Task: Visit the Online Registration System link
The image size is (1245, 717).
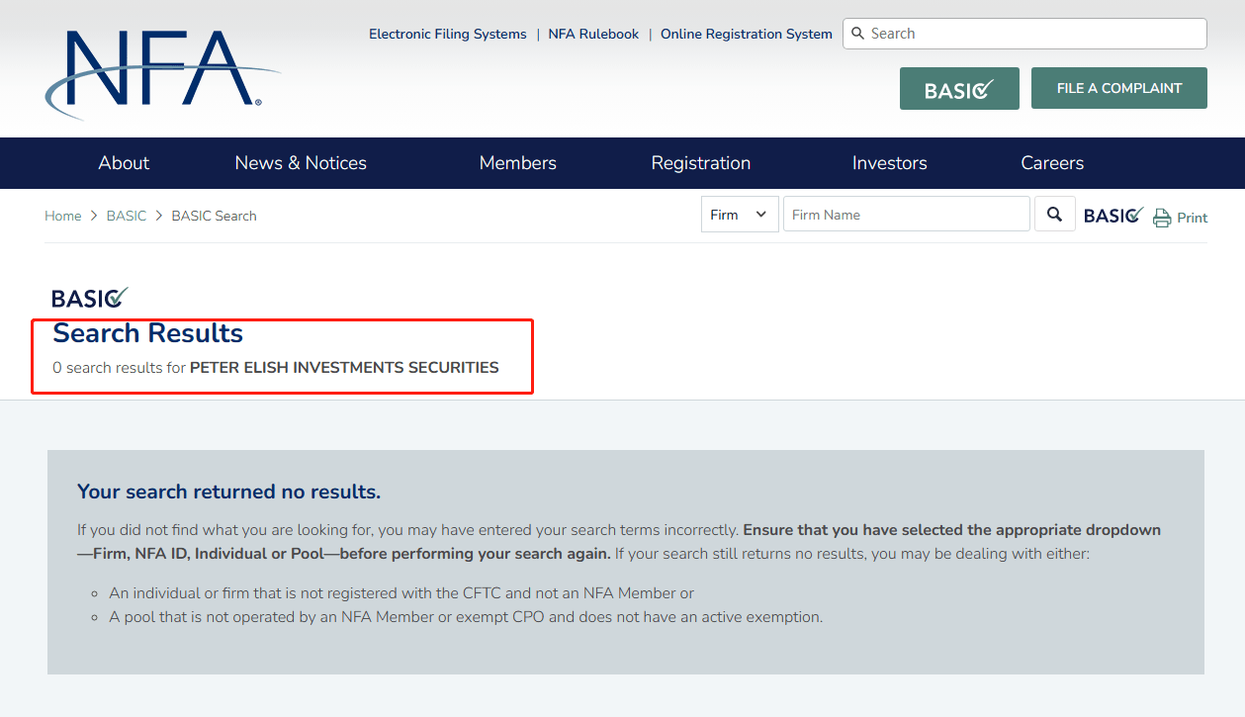Action: [746, 34]
